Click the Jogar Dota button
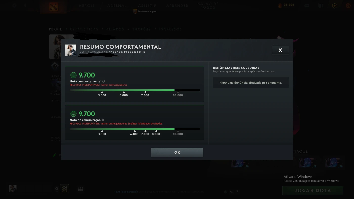354x199 pixels. (313, 191)
